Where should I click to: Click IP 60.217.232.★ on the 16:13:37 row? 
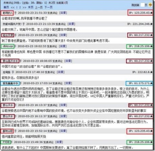[141, 105]
